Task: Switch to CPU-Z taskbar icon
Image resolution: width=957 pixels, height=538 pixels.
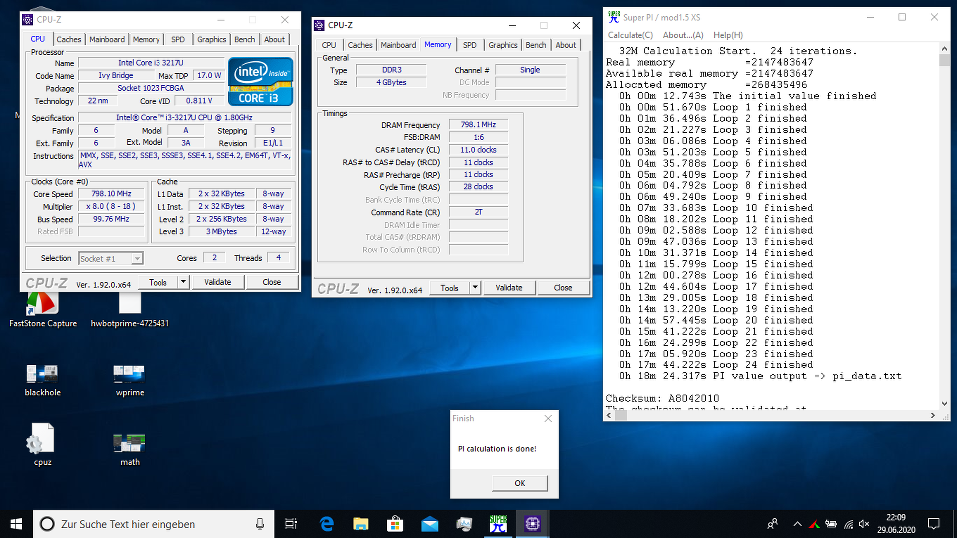Action: pyautogui.click(x=532, y=524)
